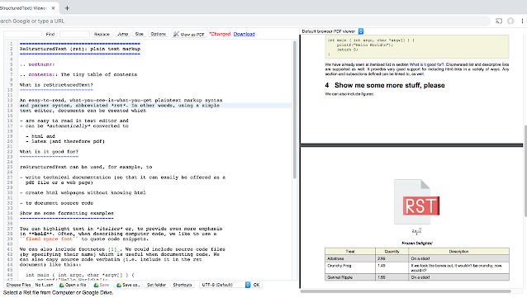Click the Find button

[x=50, y=35]
